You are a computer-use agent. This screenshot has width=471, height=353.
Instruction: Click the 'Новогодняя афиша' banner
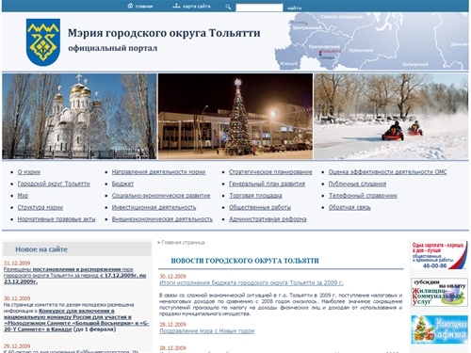[x=439, y=329]
